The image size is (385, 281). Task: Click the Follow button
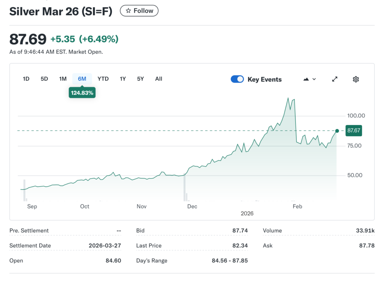click(x=139, y=11)
